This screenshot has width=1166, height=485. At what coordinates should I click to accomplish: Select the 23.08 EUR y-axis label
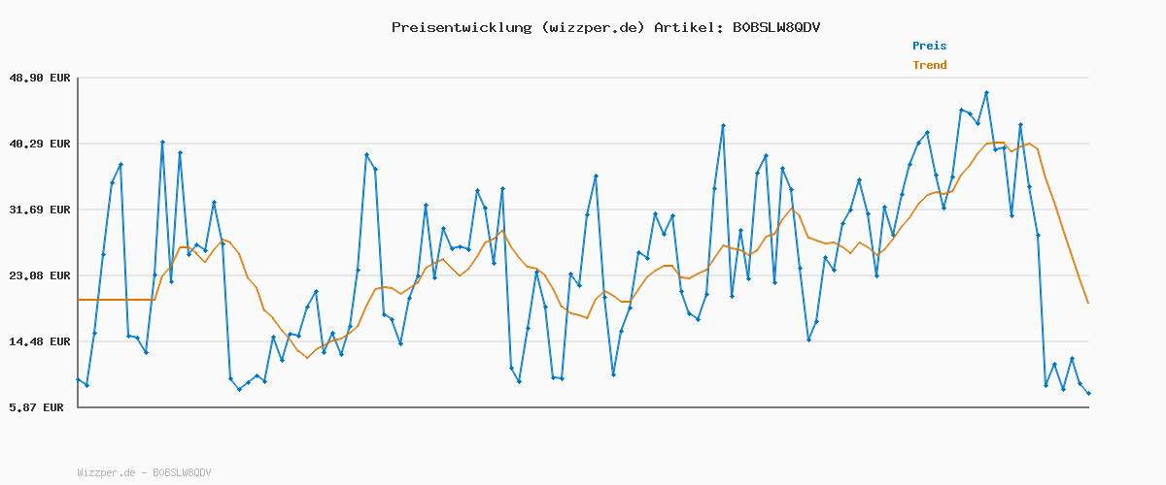[x=39, y=275]
